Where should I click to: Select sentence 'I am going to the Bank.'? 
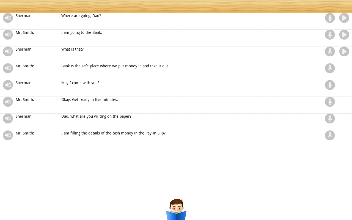click(x=82, y=33)
